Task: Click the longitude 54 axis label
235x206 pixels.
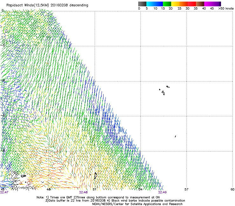Action: pos(140,190)
